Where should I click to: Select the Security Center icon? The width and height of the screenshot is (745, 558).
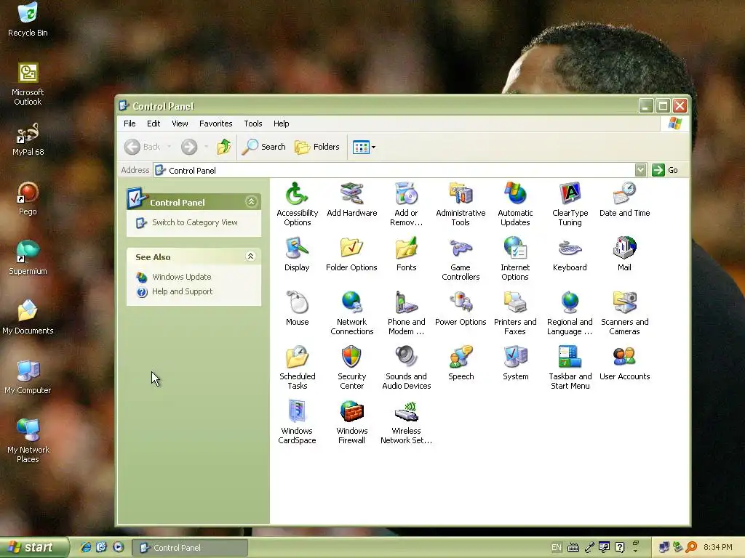(351, 368)
